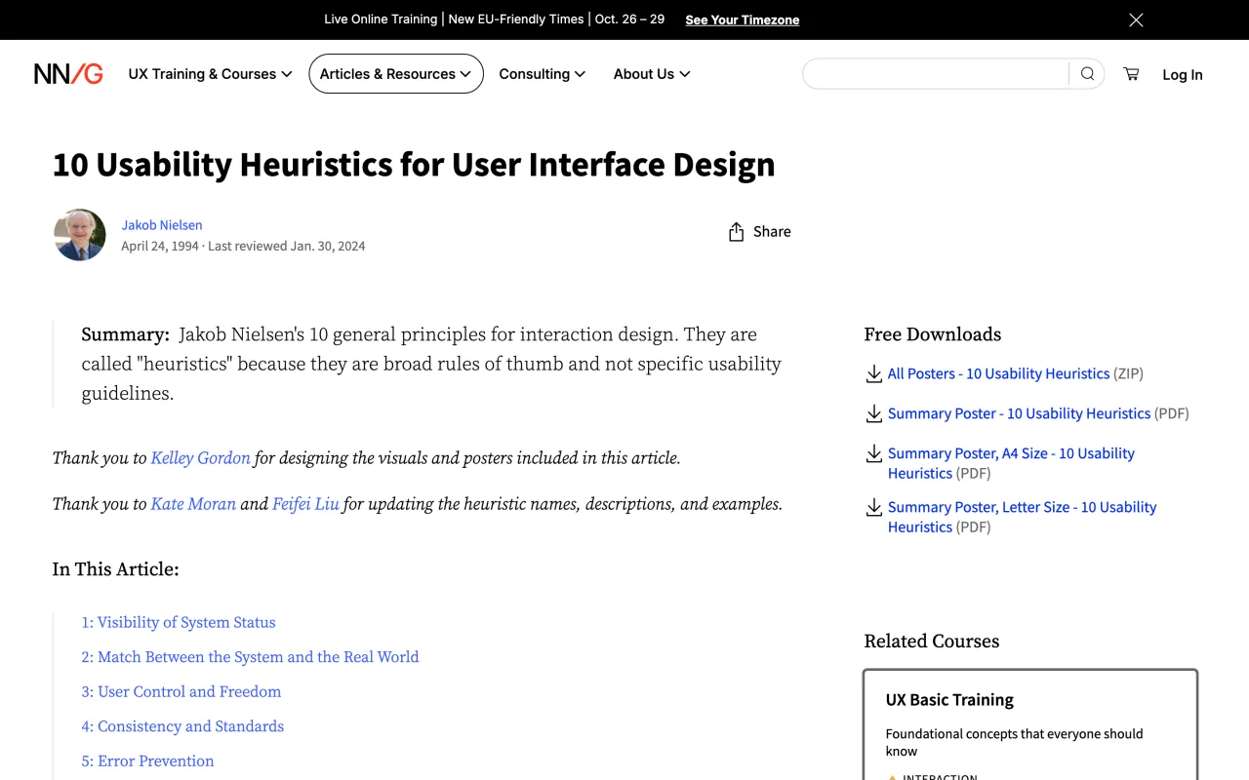Click inside the search input field
Image resolution: width=1249 pixels, height=780 pixels.
937,74
